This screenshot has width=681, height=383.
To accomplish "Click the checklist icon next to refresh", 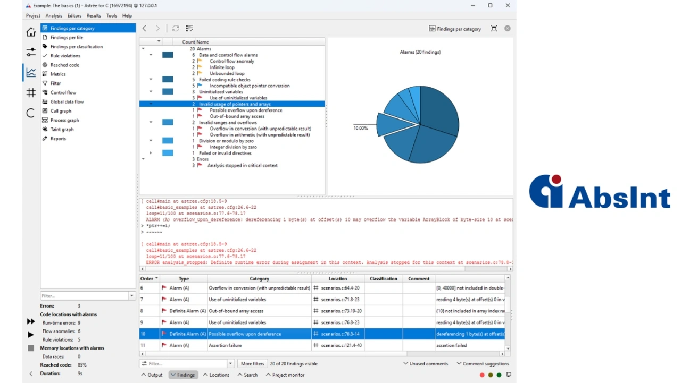I will [189, 28].
